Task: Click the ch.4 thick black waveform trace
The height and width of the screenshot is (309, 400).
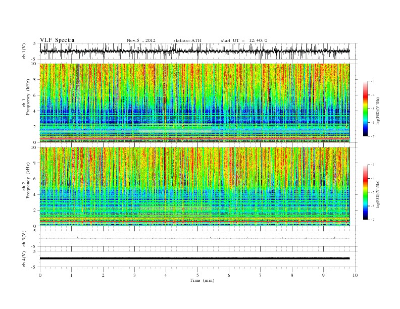Action: [x=194, y=259]
